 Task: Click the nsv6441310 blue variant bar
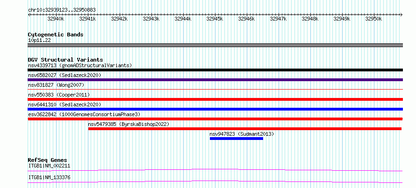point(215,109)
